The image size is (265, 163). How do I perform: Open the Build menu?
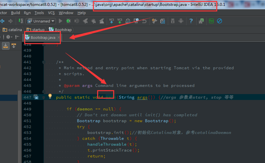pyautogui.click(x=15, y=13)
